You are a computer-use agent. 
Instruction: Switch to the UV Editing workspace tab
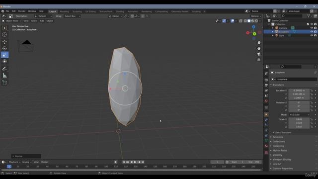point(90,11)
